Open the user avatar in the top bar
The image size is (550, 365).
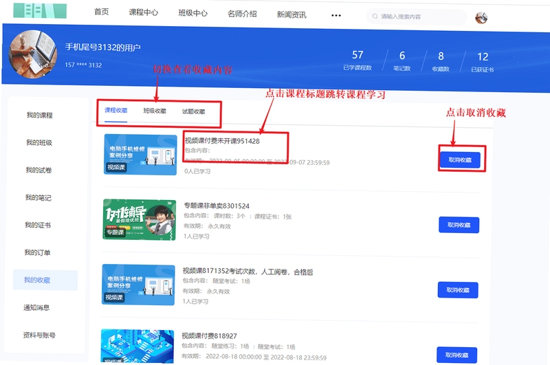point(481,18)
